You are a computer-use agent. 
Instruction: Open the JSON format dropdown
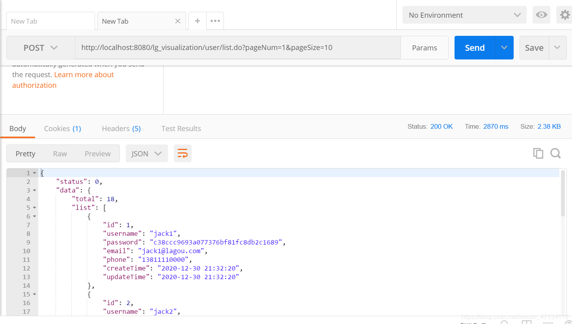pyautogui.click(x=147, y=154)
